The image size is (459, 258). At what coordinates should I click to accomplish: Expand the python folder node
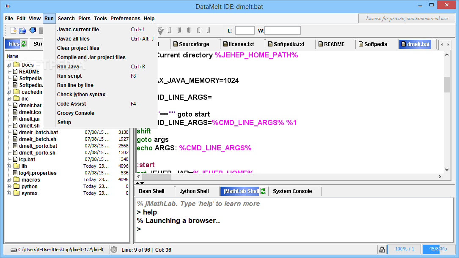(x=9, y=186)
